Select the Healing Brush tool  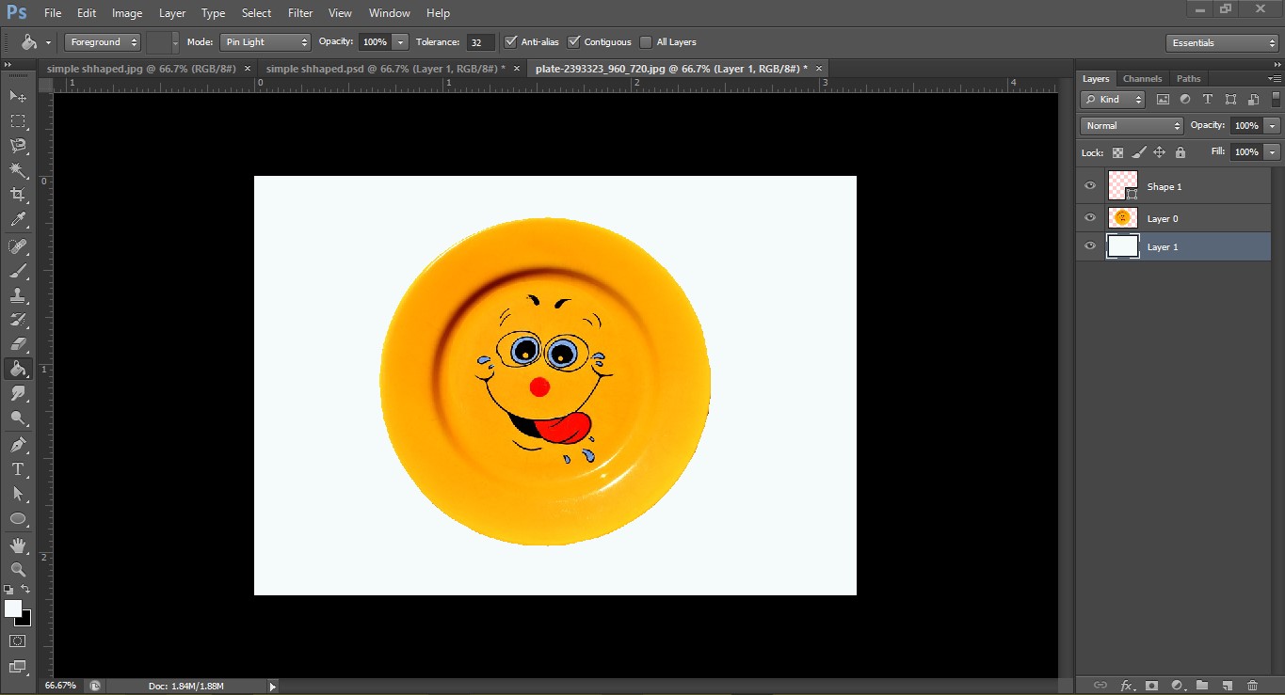(x=18, y=246)
